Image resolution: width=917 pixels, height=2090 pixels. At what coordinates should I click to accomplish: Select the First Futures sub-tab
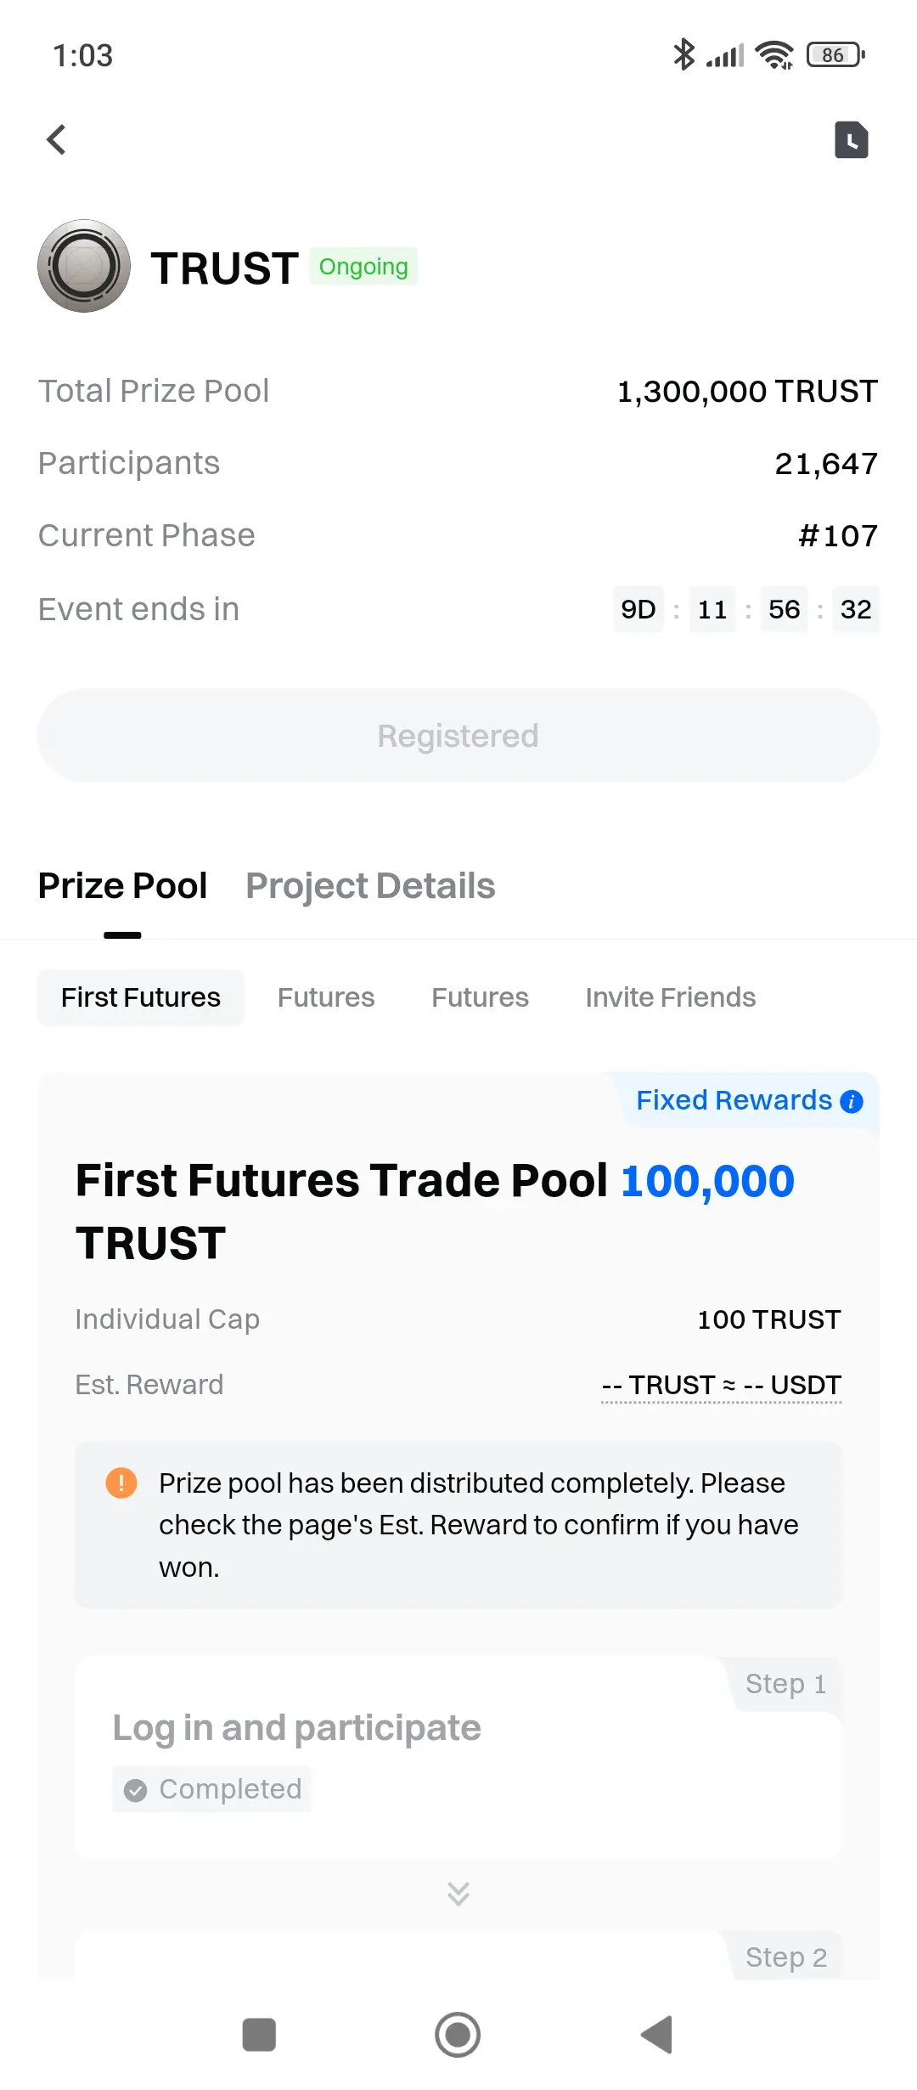[x=141, y=997]
